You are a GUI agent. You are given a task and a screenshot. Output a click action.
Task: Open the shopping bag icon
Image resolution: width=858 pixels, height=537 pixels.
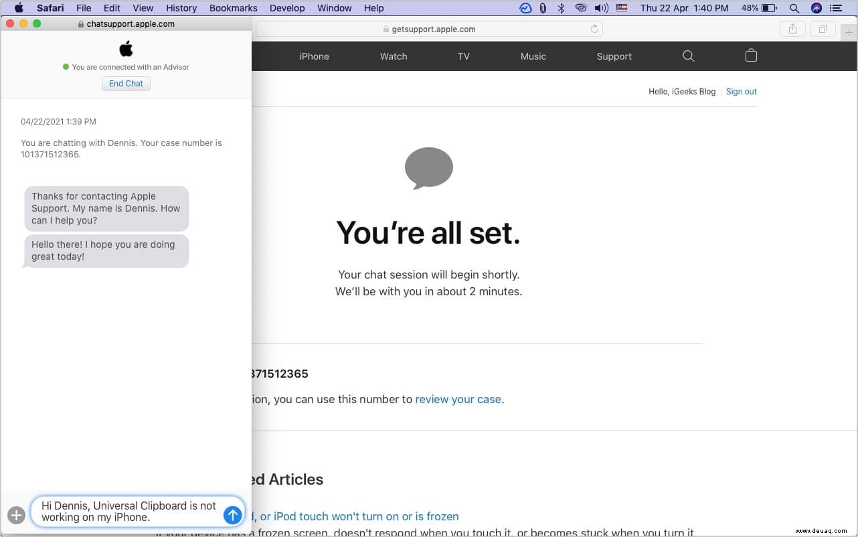[751, 56]
